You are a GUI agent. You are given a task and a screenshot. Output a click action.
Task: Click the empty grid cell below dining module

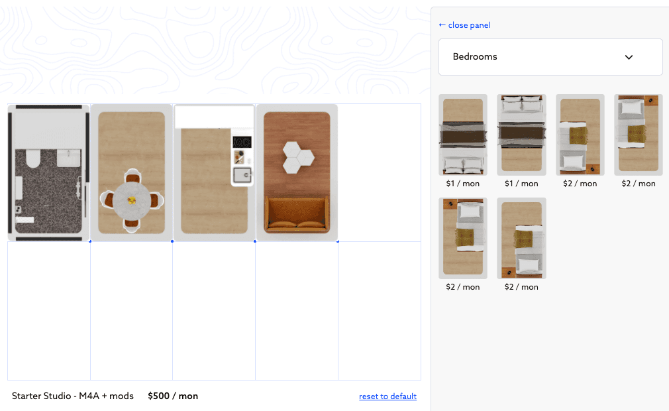131,310
